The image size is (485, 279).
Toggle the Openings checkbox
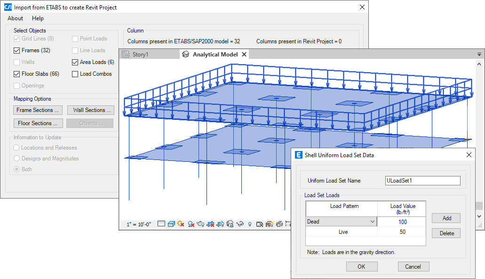click(x=17, y=86)
